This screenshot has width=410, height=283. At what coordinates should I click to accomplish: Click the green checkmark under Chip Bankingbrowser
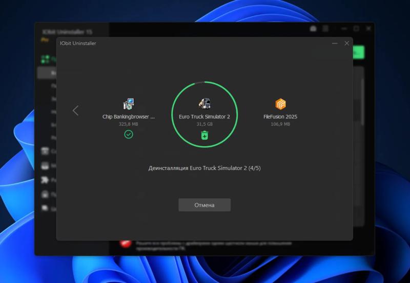129,134
